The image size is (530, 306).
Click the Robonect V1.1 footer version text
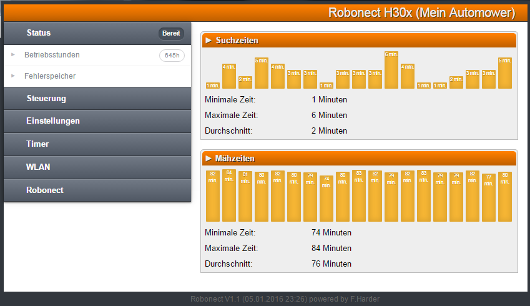285,299
